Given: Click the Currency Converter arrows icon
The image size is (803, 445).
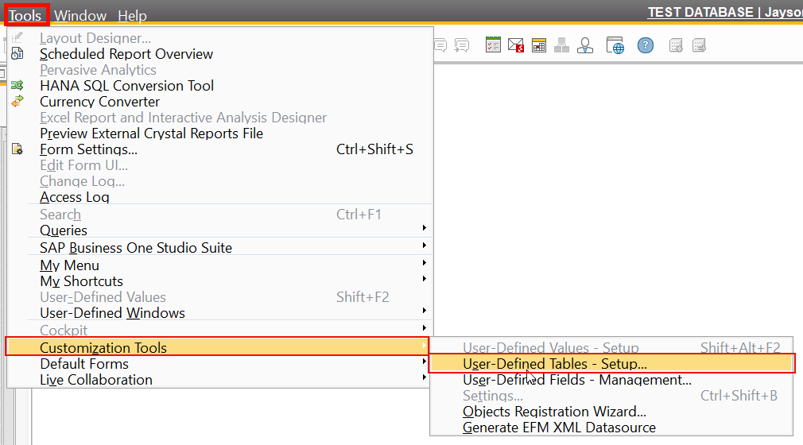Looking at the screenshot, I should [x=17, y=101].
